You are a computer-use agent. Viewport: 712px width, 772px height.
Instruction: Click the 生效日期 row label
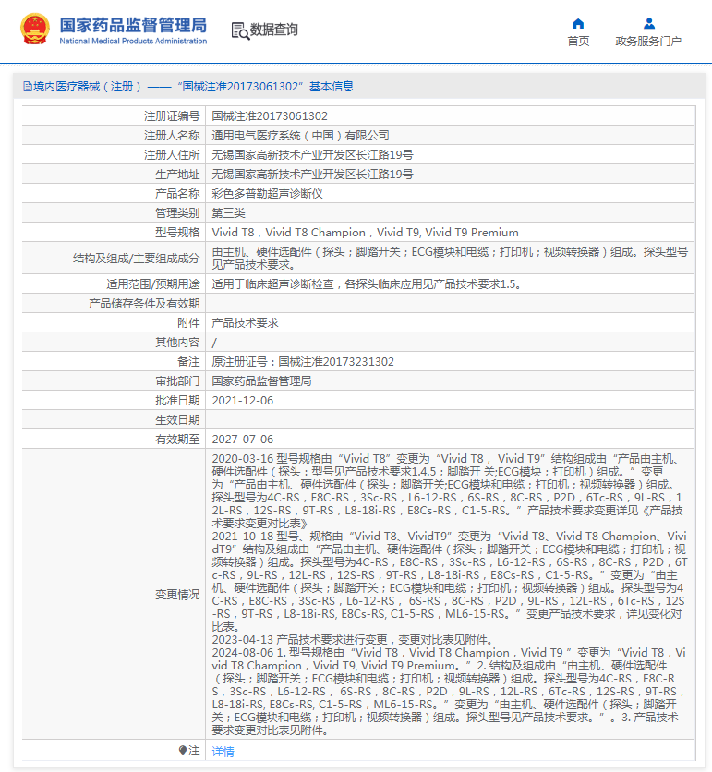[177, 420]
